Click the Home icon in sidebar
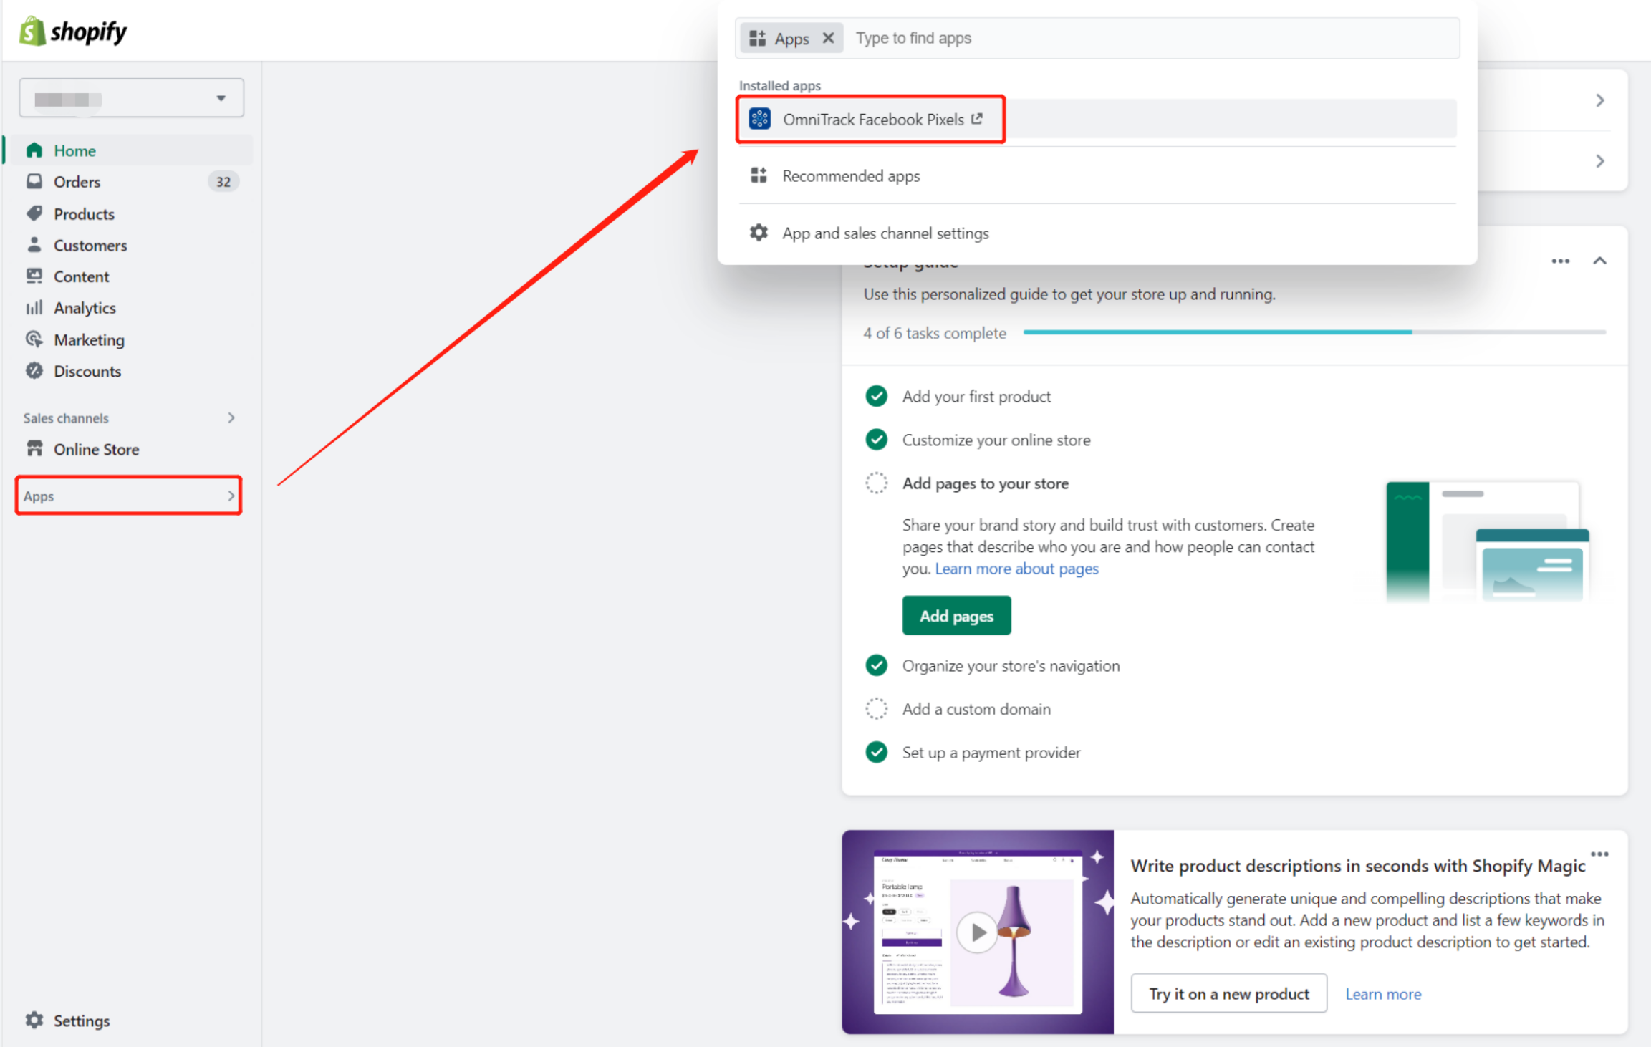The width and height of the screenshot is (1651, 1047). click(x=35, y=149)
